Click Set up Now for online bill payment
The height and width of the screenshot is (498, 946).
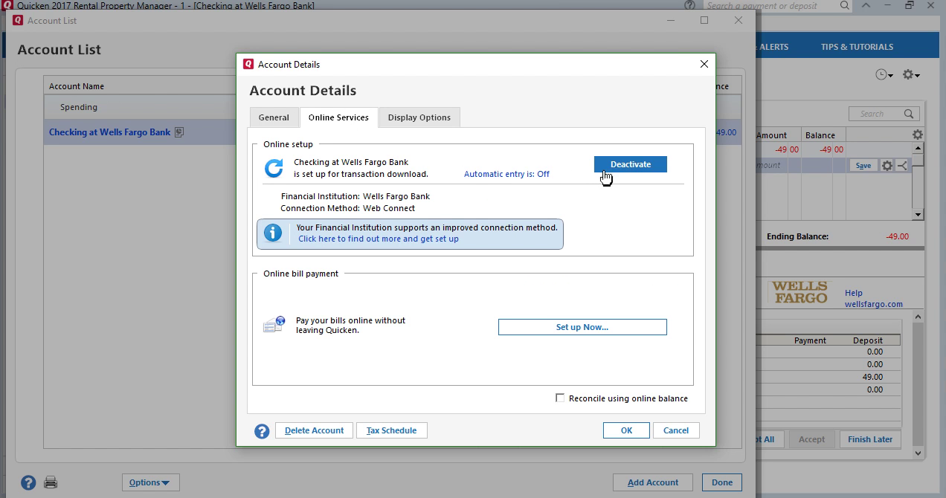coord(582,327)
